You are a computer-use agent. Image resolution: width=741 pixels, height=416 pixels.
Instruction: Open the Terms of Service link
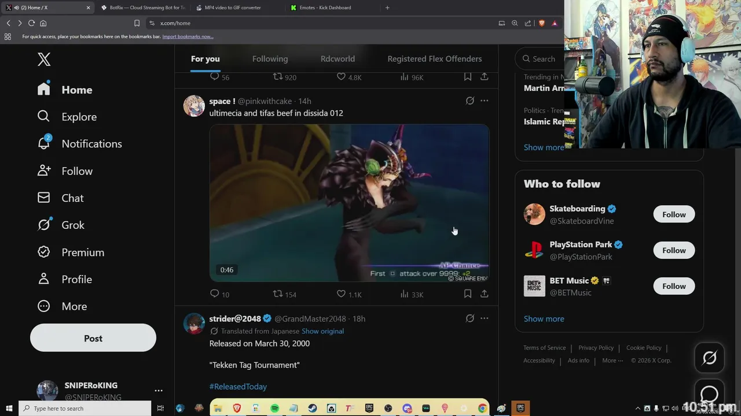pyautogui.click(x=544, y=348)
